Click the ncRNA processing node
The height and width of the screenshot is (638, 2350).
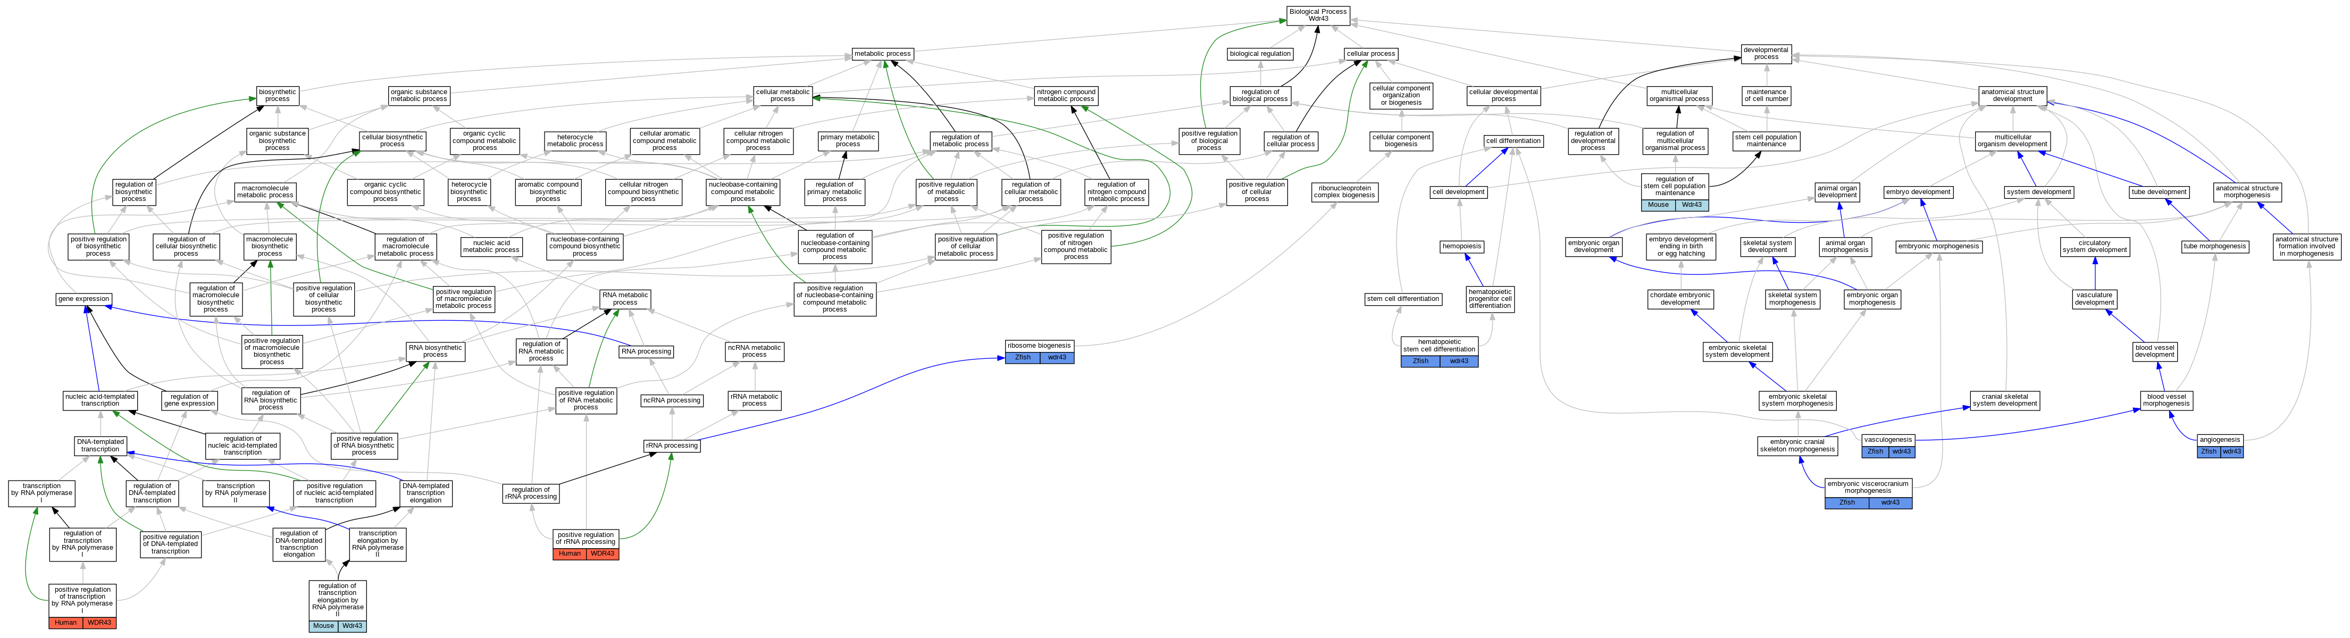(672, 400)
